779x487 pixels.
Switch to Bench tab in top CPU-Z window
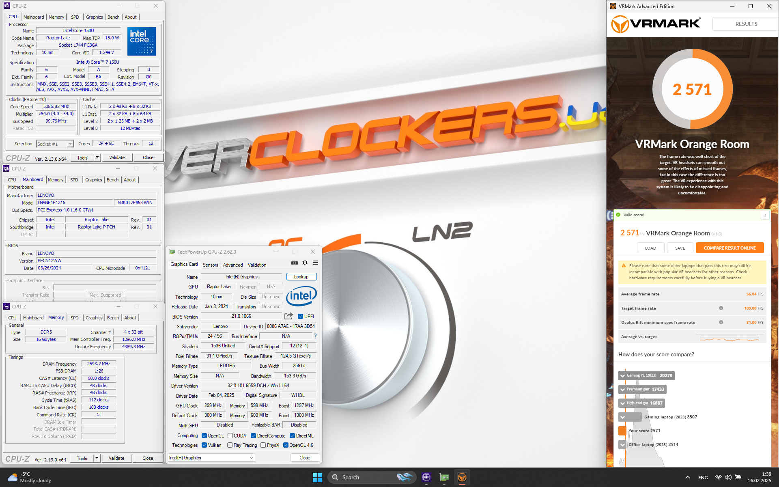114,17
